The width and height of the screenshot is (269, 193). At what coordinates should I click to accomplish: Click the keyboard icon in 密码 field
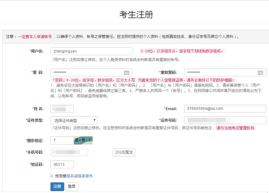point(127,73)
